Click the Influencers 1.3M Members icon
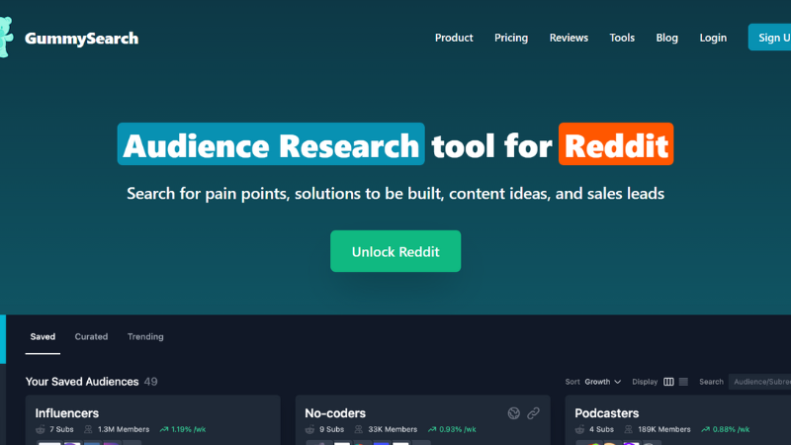791x445 pixels. (x=88, y=429)
